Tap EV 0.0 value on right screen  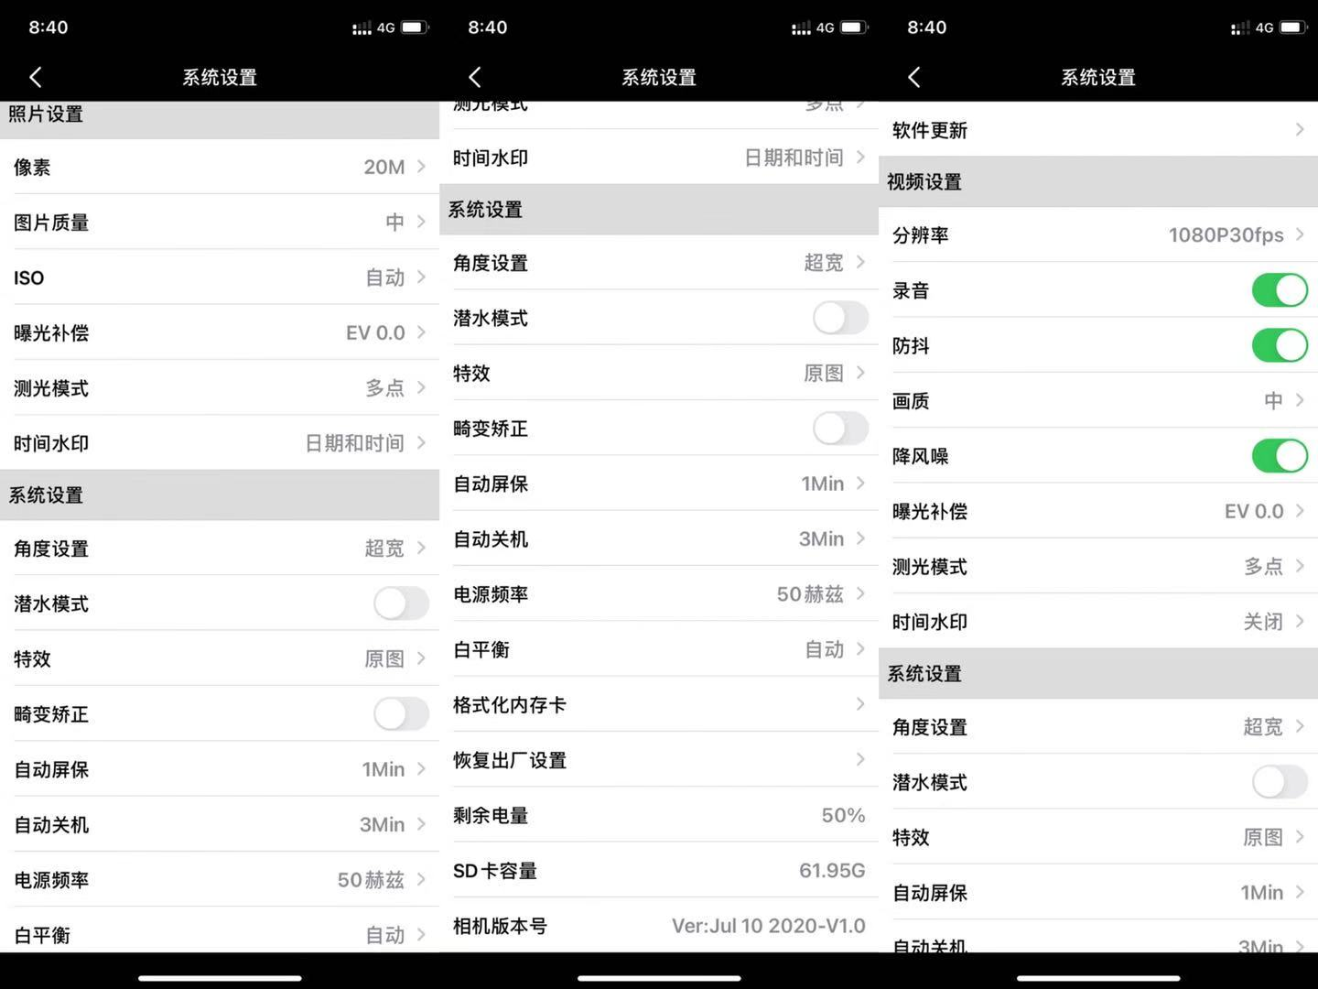pos(1254,511)
